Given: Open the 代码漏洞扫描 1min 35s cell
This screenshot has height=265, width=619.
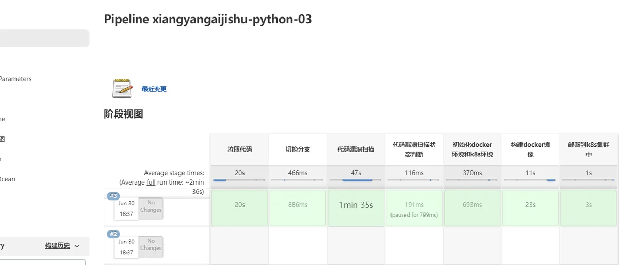Looking at the screenshot, I should [356, 208].
